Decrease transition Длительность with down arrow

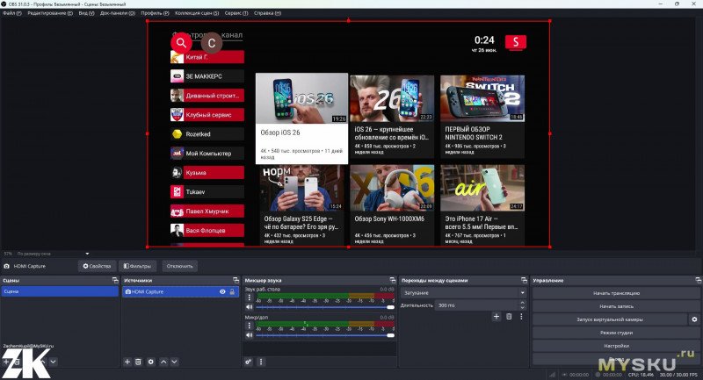coord(522,308)
